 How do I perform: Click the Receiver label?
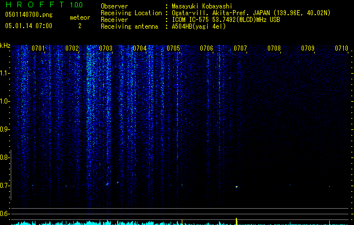114,20
